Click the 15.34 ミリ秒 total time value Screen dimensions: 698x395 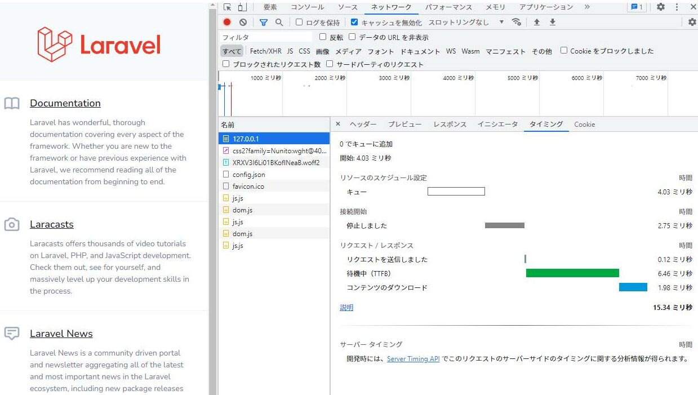[x=673, y=308]
